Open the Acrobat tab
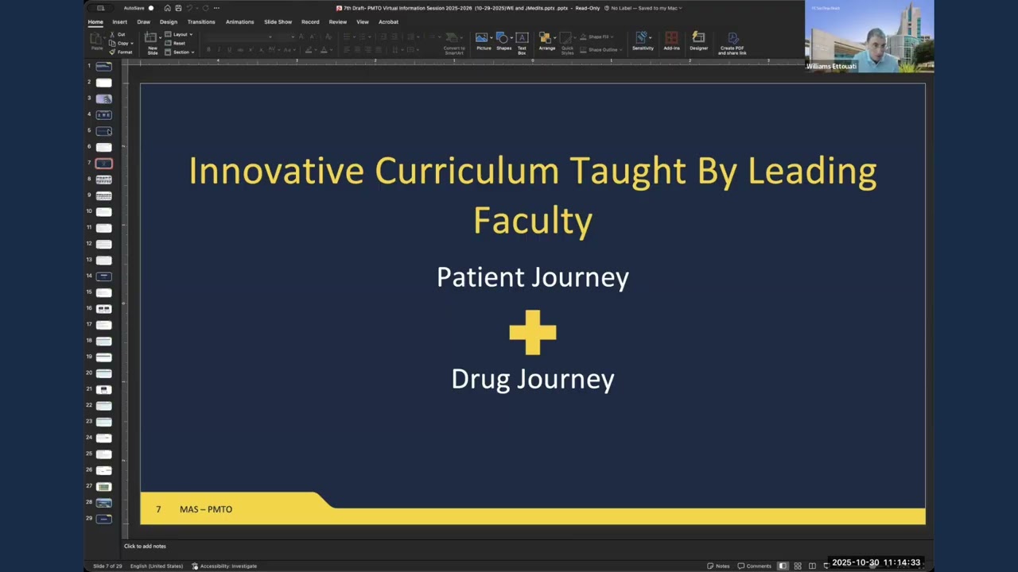Screen dimensions: 1018x572 tap(388, 21)
